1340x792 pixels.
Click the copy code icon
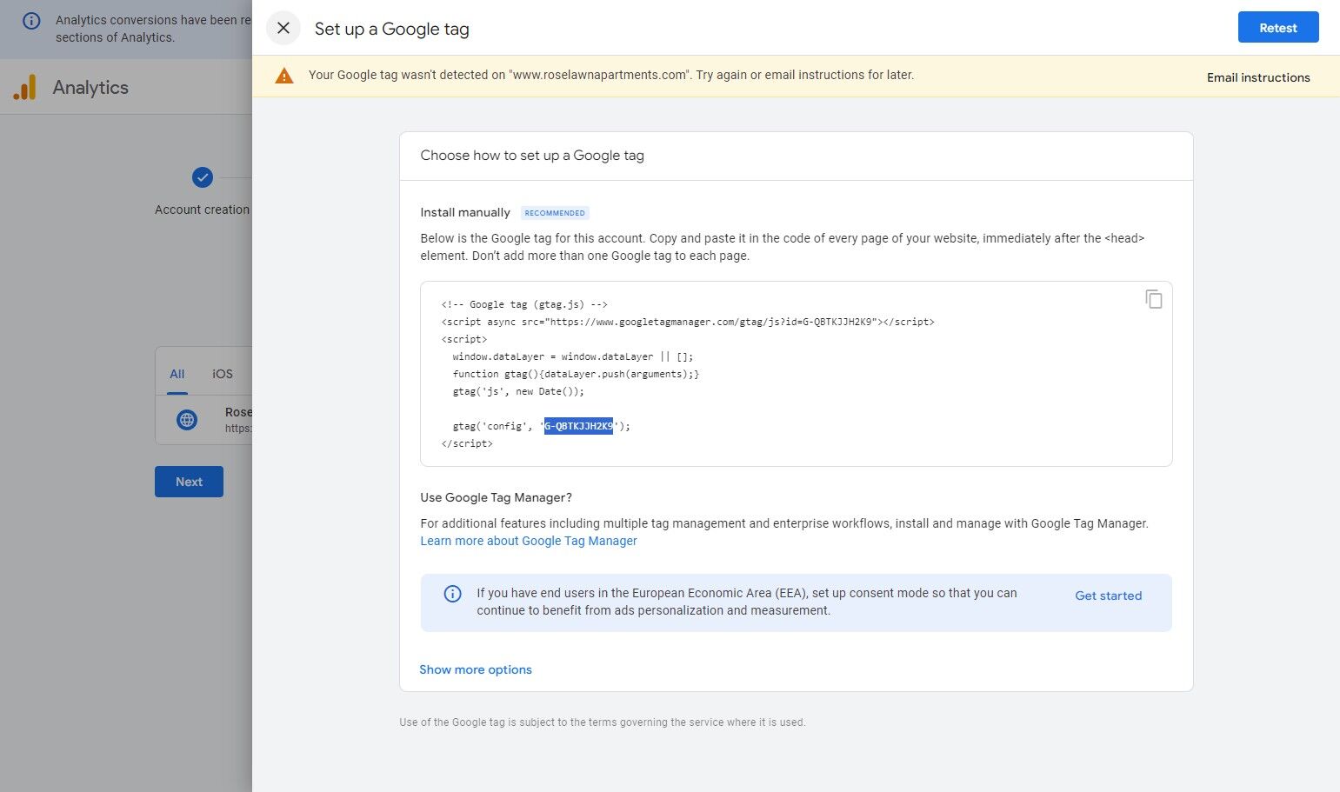coord(1153,299)
